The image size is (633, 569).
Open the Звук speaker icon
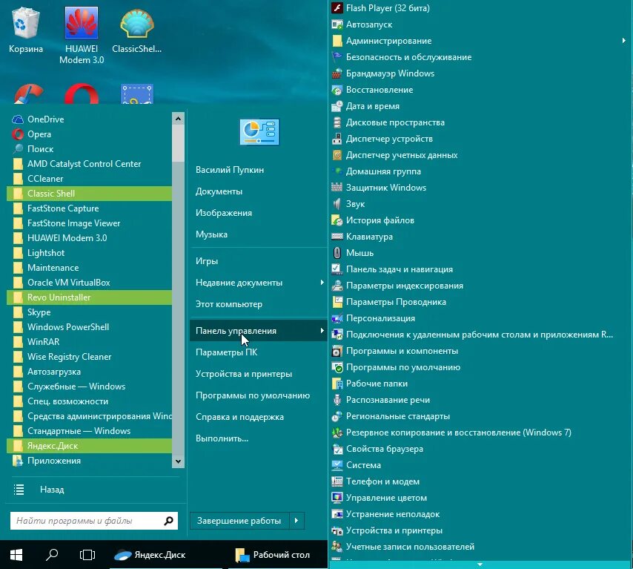click(x=337, y=204)
